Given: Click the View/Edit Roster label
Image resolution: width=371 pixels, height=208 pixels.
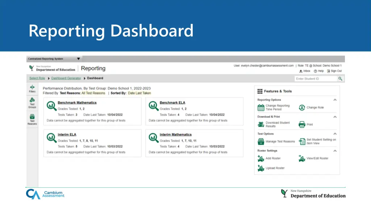Looking at the screenshot, I should coord(317,159).
